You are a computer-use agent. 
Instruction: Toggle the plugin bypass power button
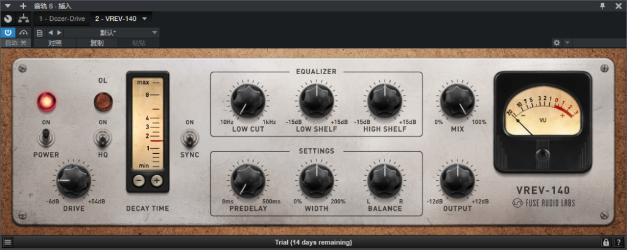8,32
